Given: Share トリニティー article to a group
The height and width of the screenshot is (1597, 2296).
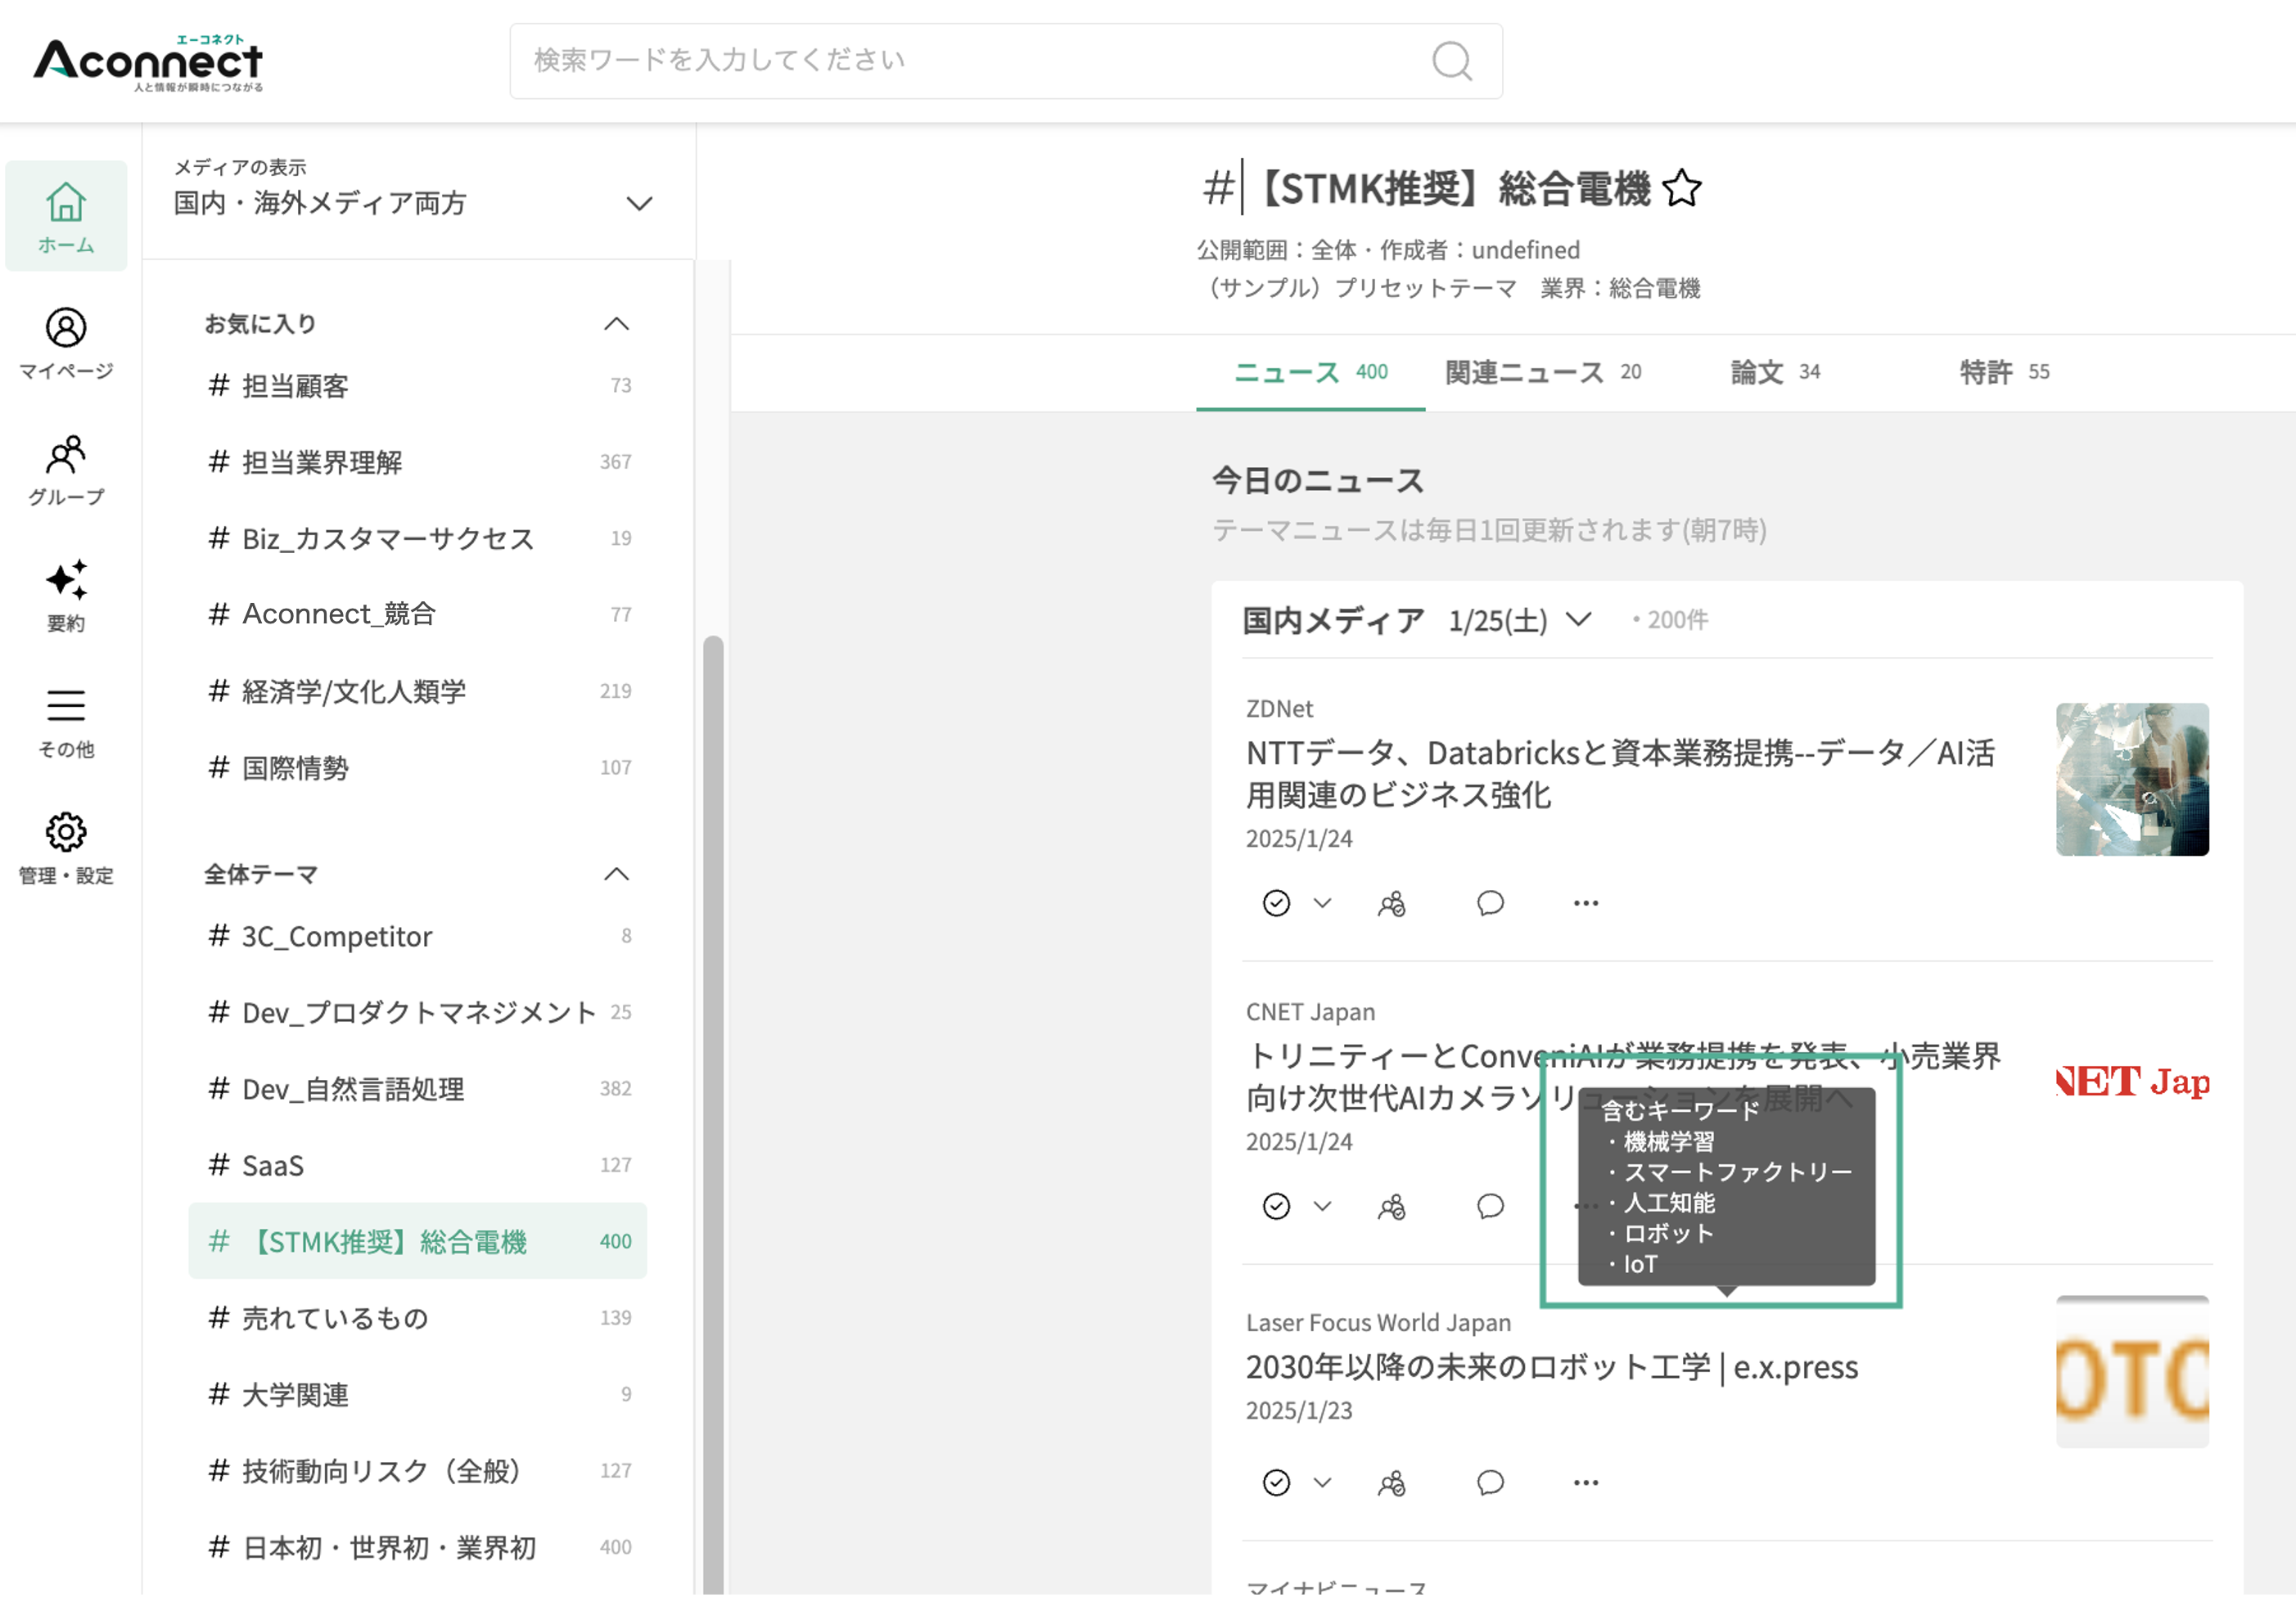Looking at the screenshot, I should point(1391,1206).
